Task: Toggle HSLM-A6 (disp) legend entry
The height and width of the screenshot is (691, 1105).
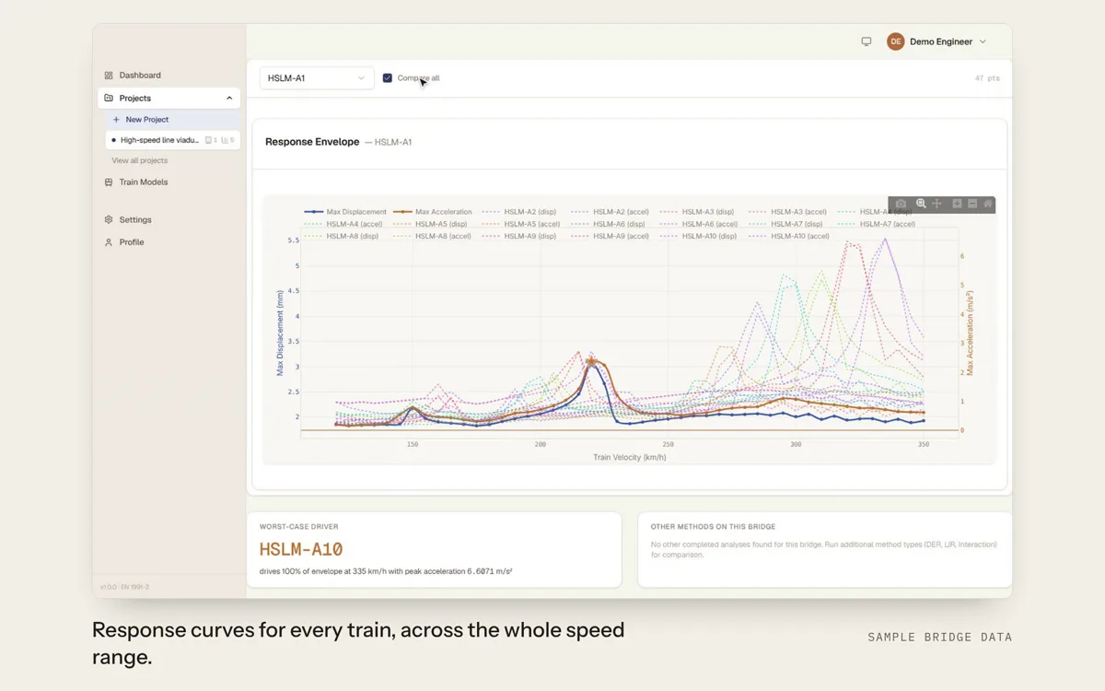Action: click(x=608, y=224)
